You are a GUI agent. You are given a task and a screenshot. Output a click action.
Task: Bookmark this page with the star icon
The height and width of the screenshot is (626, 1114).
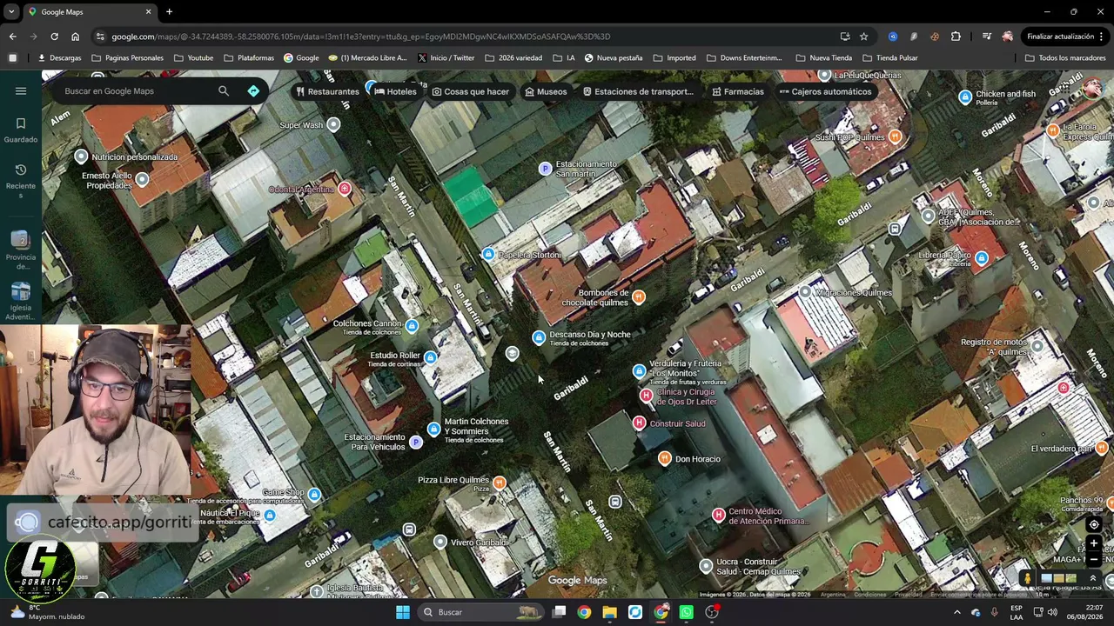pos(863,37)
